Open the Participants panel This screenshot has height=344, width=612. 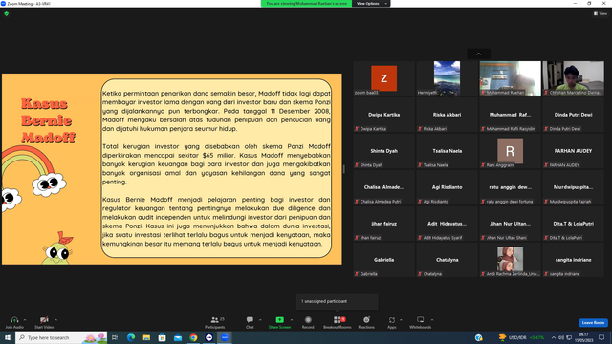click(x=215, y=322)
